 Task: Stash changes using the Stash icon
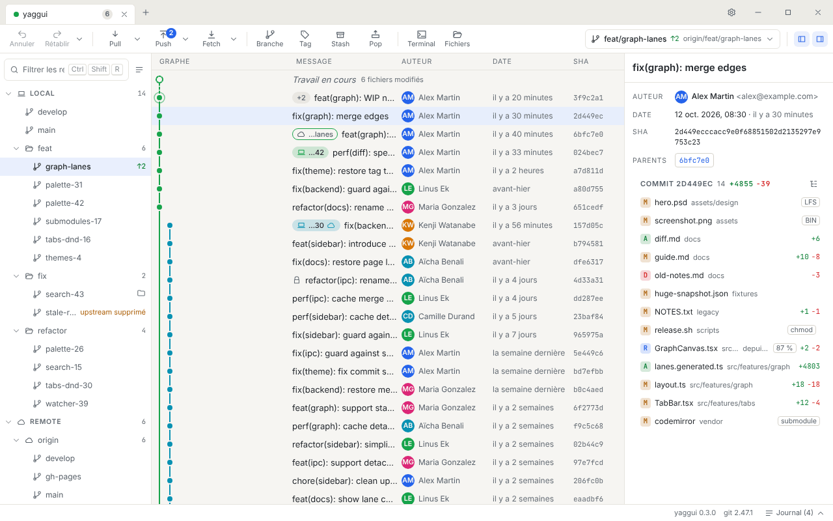point(340,38)
